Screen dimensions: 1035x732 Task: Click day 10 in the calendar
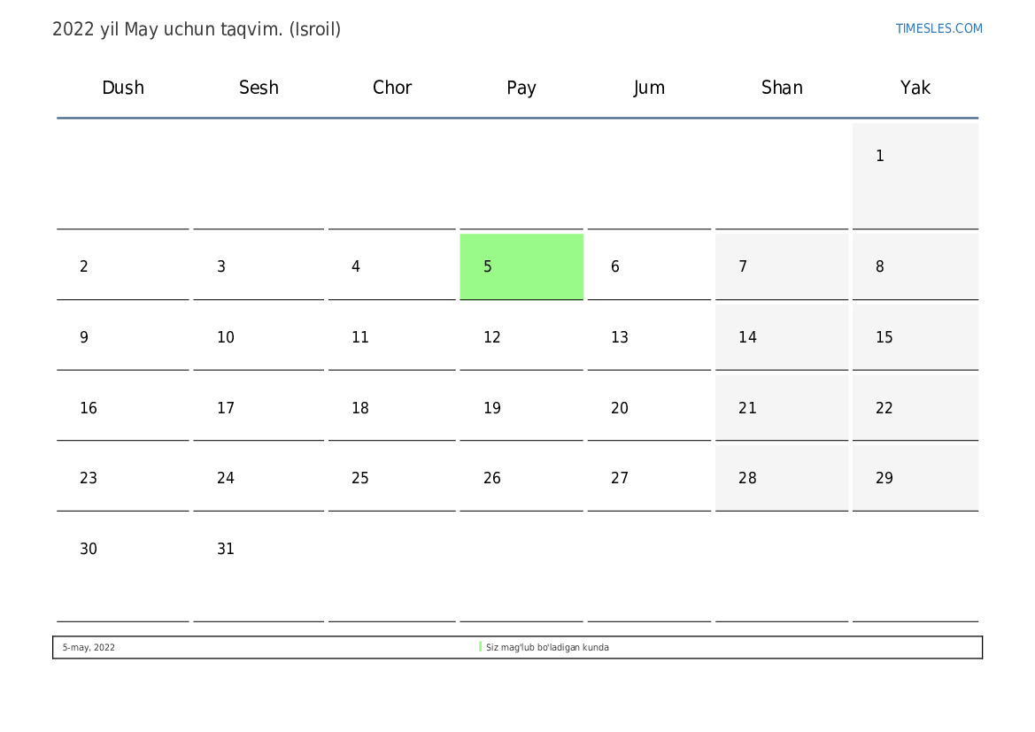pos(259,337)
